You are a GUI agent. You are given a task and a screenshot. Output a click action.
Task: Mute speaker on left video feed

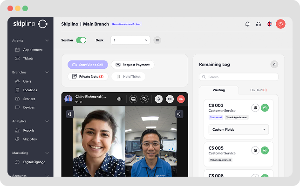(x=70, y=114)
